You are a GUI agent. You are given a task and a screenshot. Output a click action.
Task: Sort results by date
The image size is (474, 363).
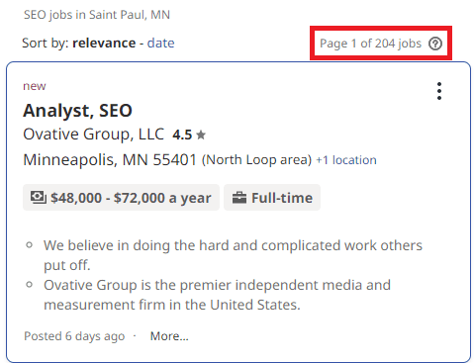[160, 43]
